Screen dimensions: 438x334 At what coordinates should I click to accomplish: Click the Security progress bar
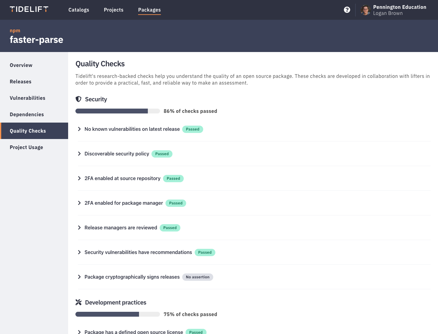click(x=118, y=111)
